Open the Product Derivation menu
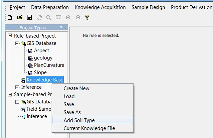 tap(192, 7)
